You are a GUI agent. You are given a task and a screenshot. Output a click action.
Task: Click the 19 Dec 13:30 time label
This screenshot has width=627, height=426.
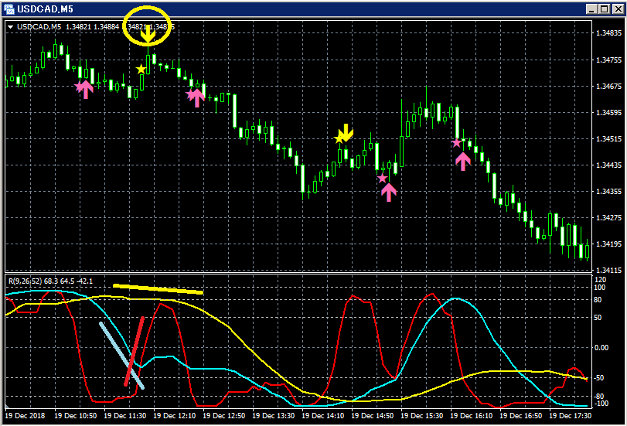point(274,416)
